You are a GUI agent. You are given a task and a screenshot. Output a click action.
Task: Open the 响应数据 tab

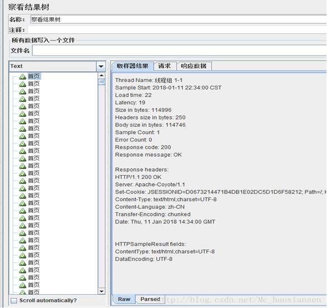[x=194, y=66]
